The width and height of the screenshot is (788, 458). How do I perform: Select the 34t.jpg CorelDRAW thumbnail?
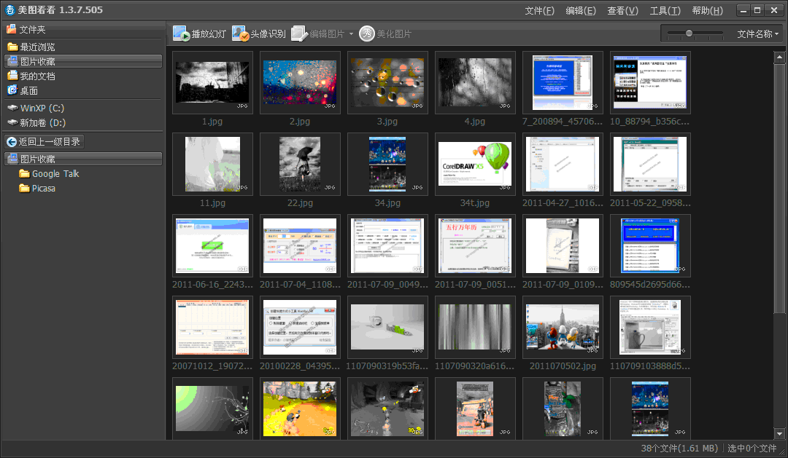pyautogui.click(x=475, y=164)
